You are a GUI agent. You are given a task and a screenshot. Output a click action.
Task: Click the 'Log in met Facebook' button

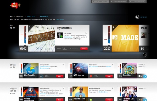pos(119,2)
